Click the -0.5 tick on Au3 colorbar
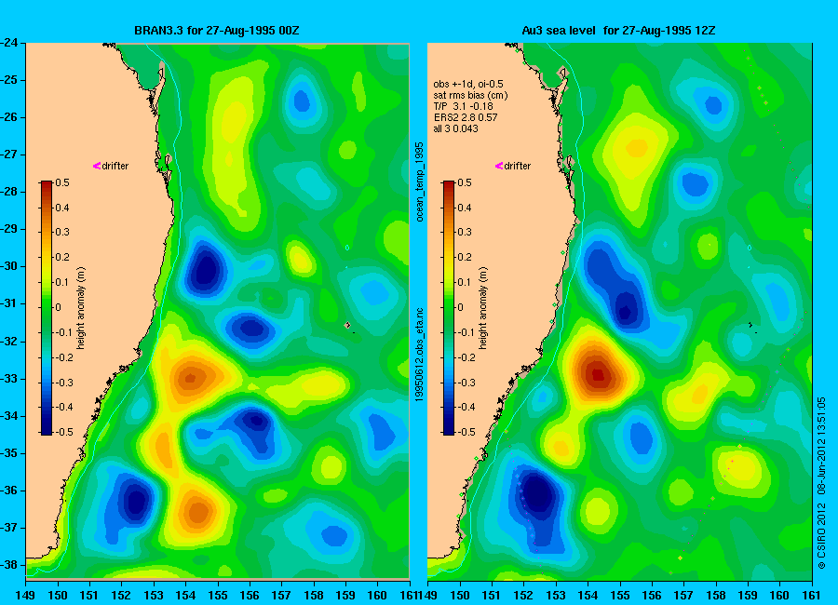 point(466,432)
